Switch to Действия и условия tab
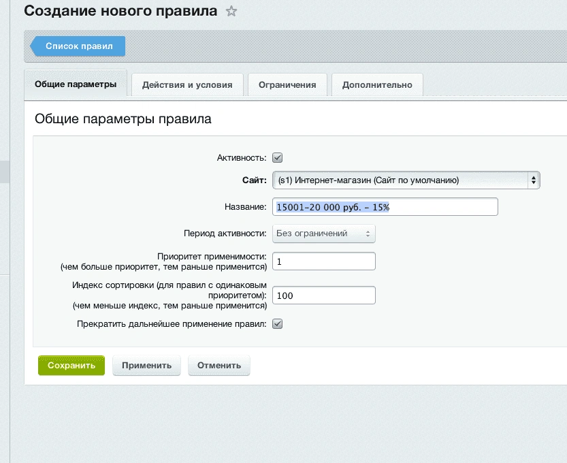Image resolution: width=567 pixels, height=463 pixels. 187,84
